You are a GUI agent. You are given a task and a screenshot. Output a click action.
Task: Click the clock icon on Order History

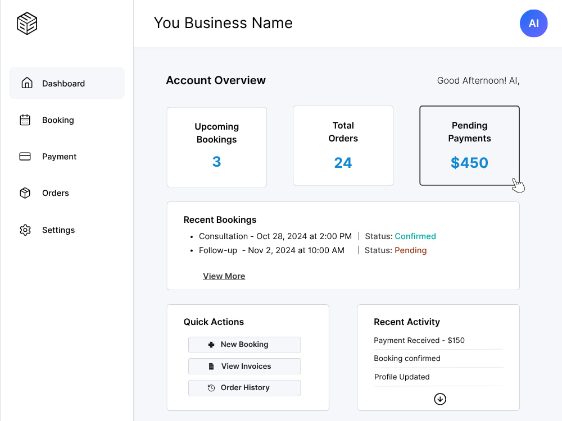tap(211, 388)
